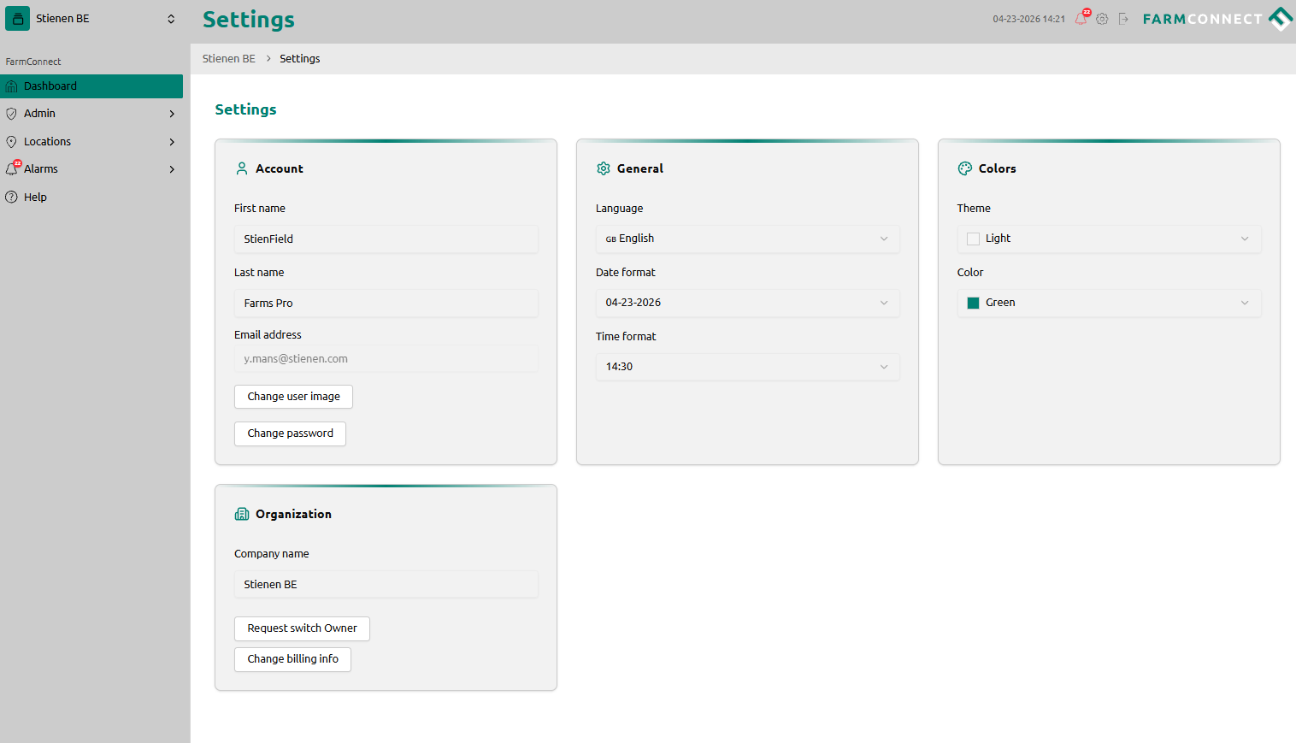1296x743 pixels.
Task: Open the Date format dropdown
Action: point(746,303)
